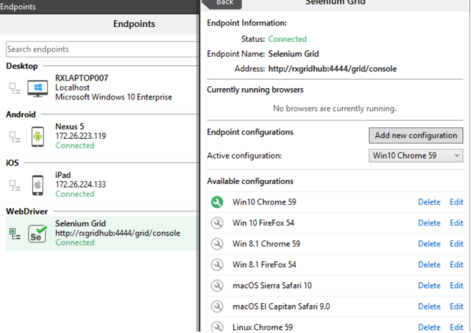Click the Apple device icon for iPad

pos(37,184)
